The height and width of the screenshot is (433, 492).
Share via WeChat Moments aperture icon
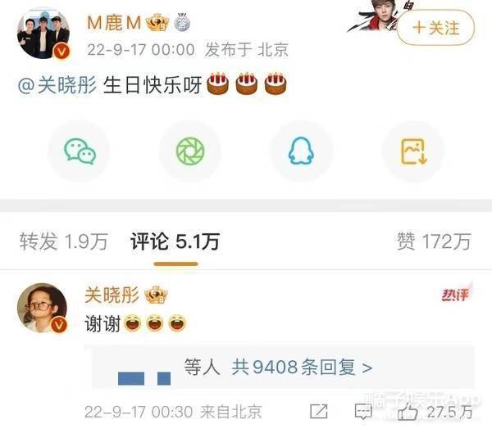tap(190, 151)
